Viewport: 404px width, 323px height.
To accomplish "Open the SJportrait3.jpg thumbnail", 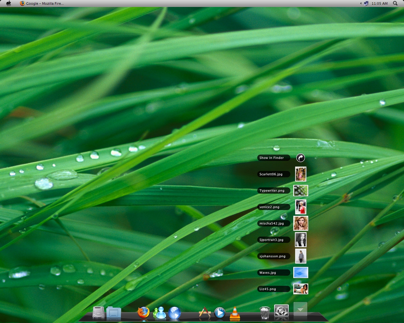I will [x=300, y=240].
